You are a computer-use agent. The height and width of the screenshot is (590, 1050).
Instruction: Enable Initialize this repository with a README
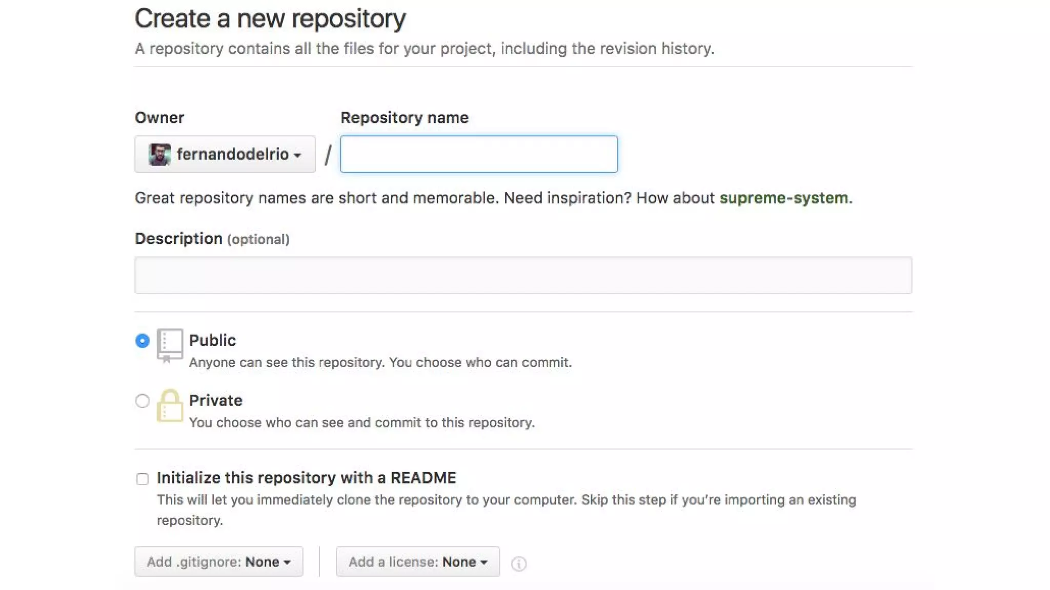(143, 479)
